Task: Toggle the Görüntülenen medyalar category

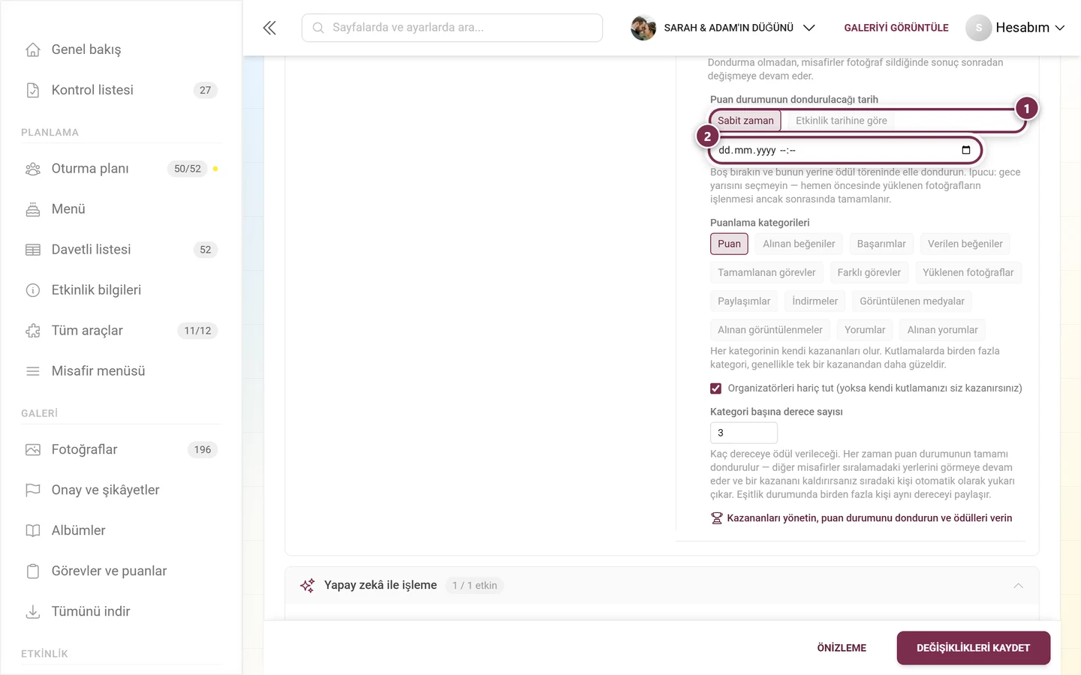Action: 912,301
